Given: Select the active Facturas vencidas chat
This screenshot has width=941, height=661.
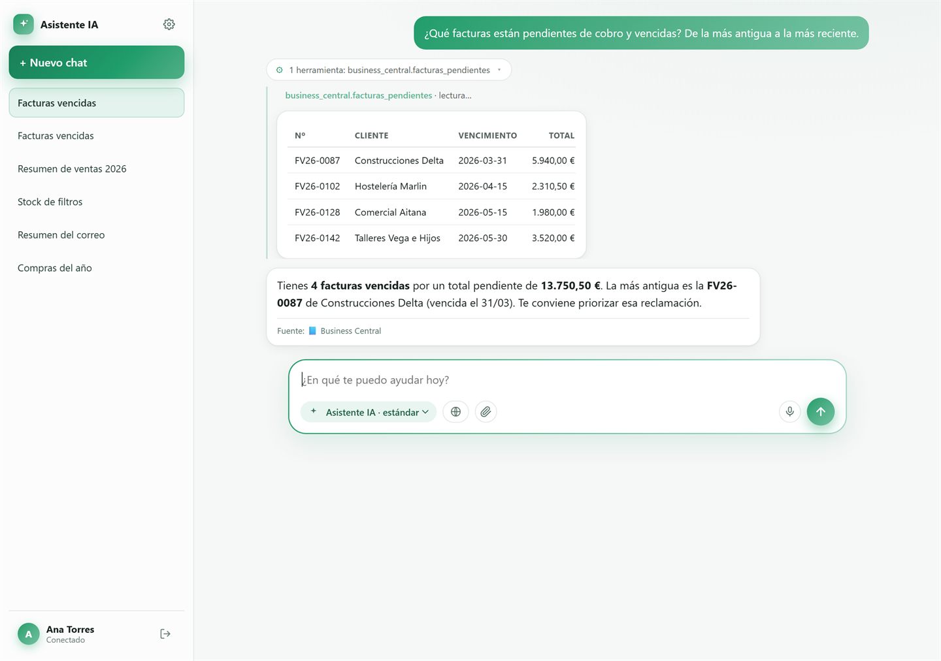Looking at the screenshot, I should click(x=97, y=103).
